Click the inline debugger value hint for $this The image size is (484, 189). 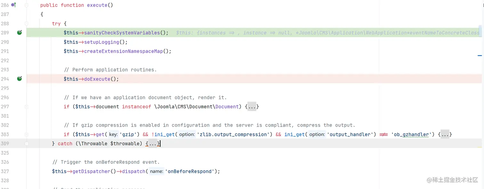click(328, 33)
